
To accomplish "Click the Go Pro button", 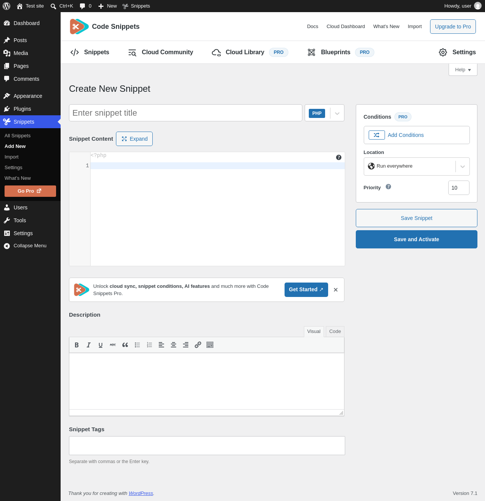I will click(30, 191).
